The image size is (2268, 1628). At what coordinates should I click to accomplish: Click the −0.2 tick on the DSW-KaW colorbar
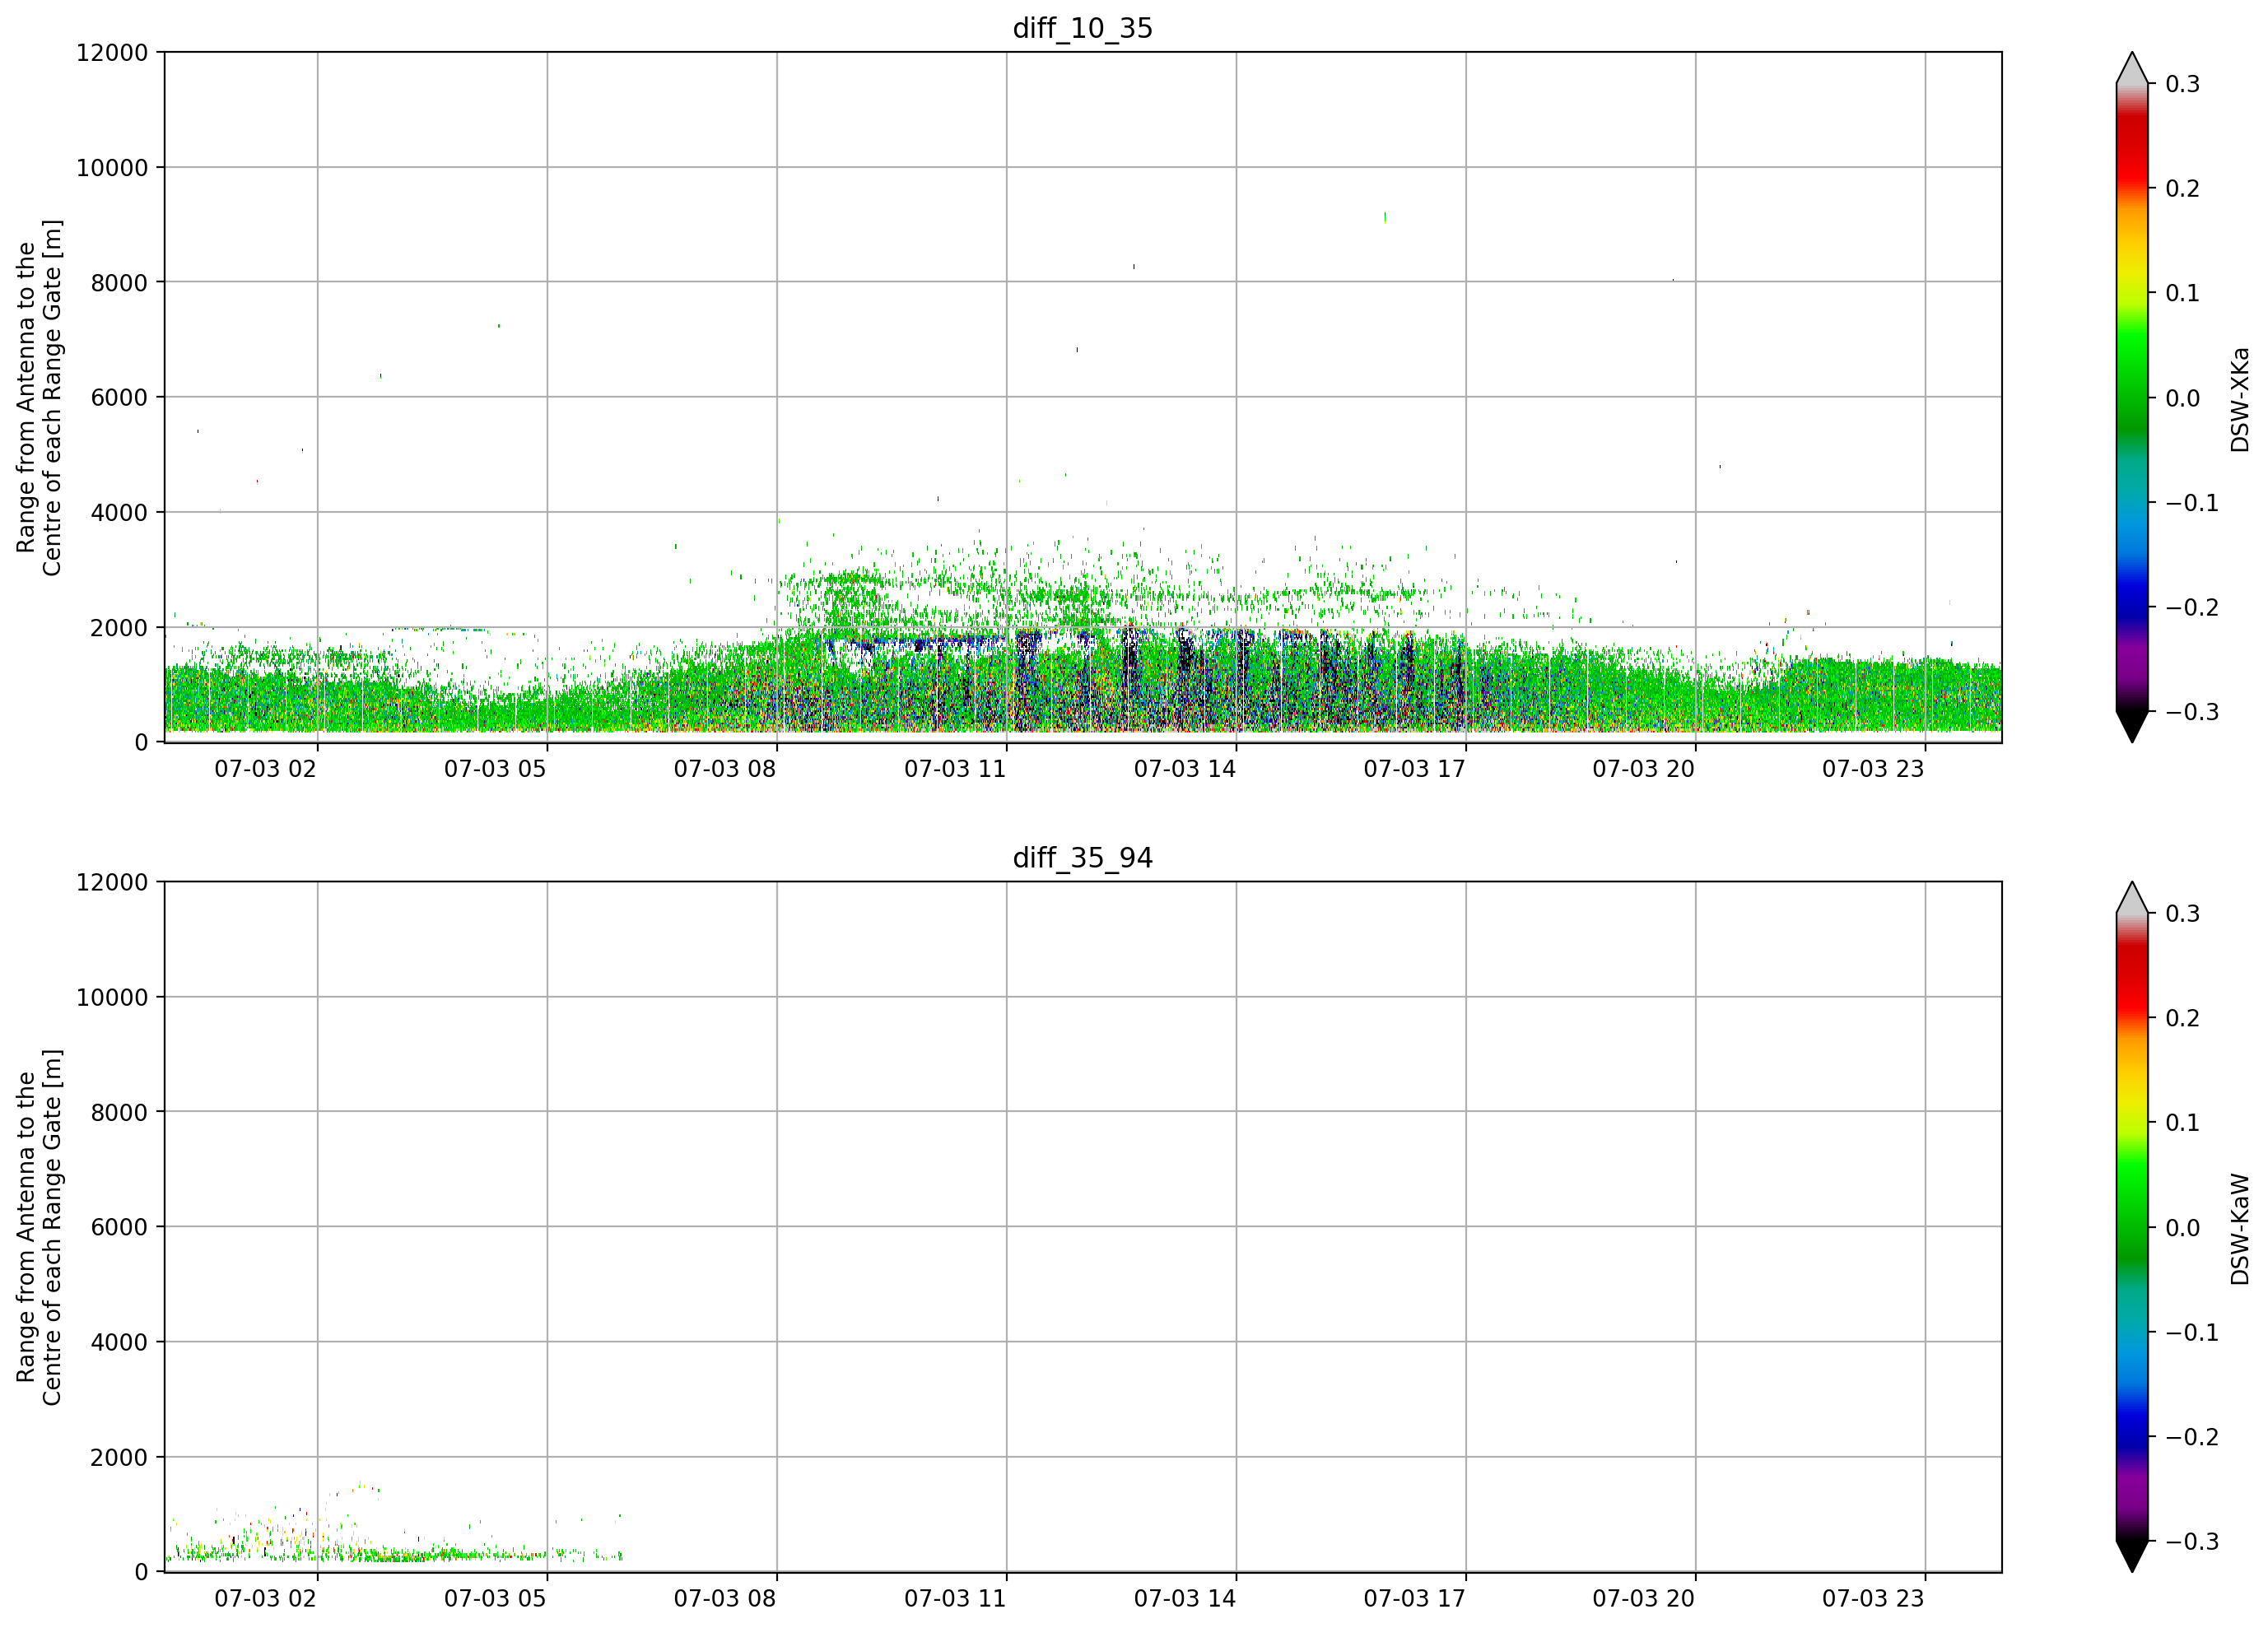coord(2192,1437)
